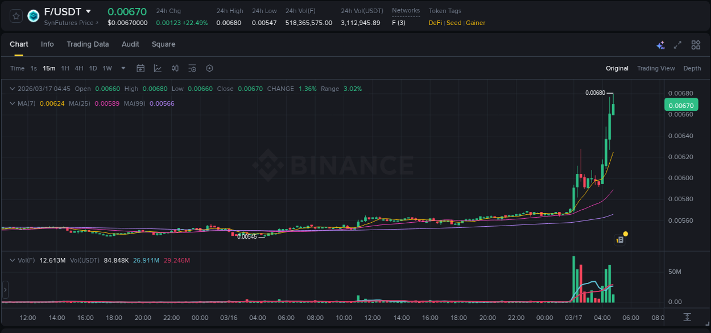Screen dimensions: 711x333
Task: Open the AI assistant icon
Action: [660, 44]
